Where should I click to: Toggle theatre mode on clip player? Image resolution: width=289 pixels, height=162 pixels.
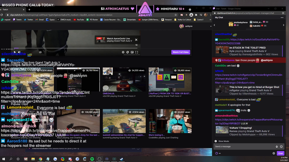tap(132, 52)
